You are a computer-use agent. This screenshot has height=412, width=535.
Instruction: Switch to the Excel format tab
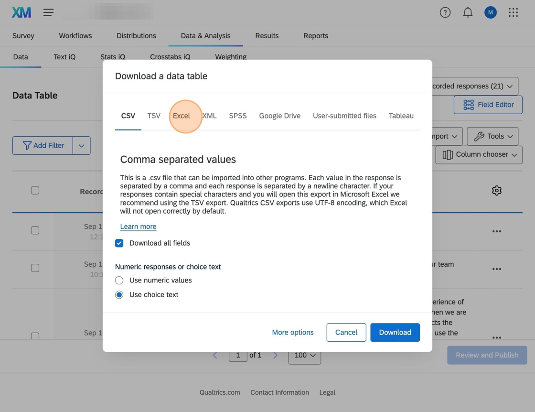click(181, 116)
